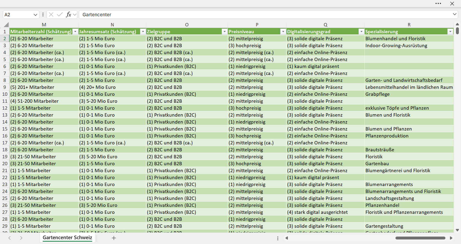Open the three-dots more options menu

(438, 4)
